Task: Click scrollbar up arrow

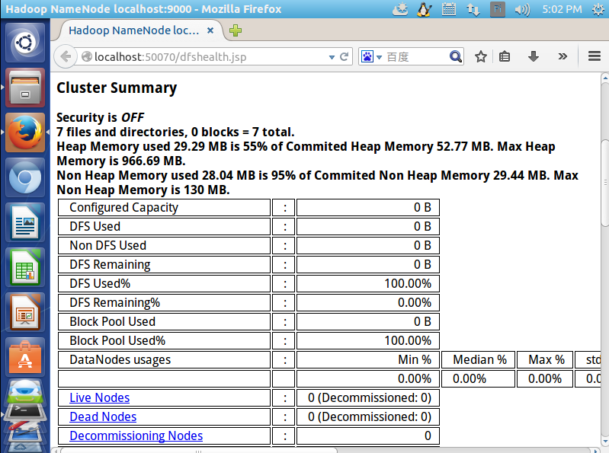Action: [x=604, y=78]
